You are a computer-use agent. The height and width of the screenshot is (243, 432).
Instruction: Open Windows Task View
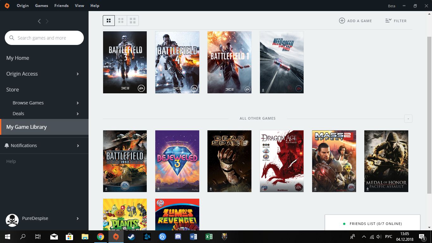pos(38,237)
